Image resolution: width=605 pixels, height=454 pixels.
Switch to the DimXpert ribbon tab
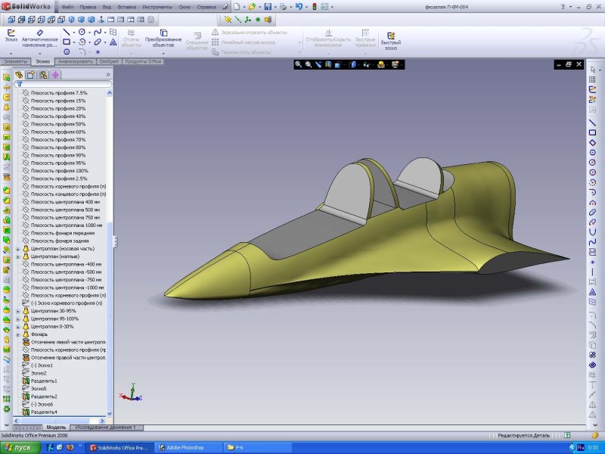(x=109, y=61)
